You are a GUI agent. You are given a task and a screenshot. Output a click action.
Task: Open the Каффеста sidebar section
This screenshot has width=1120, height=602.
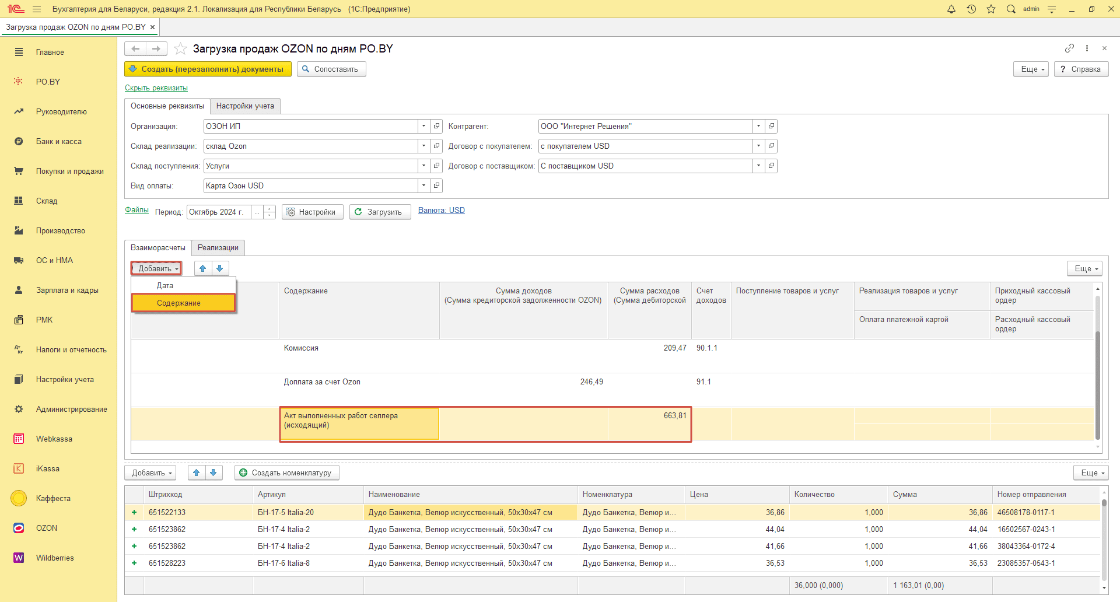tap(58, 498)
